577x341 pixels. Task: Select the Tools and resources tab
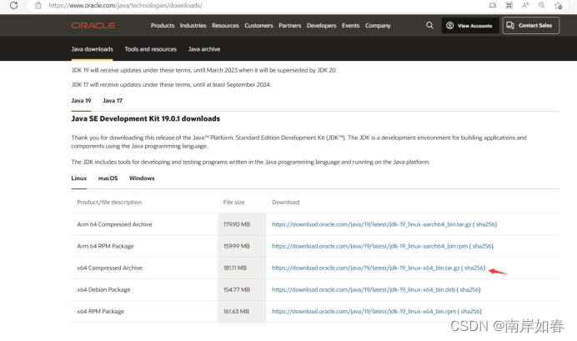point(151,49)
